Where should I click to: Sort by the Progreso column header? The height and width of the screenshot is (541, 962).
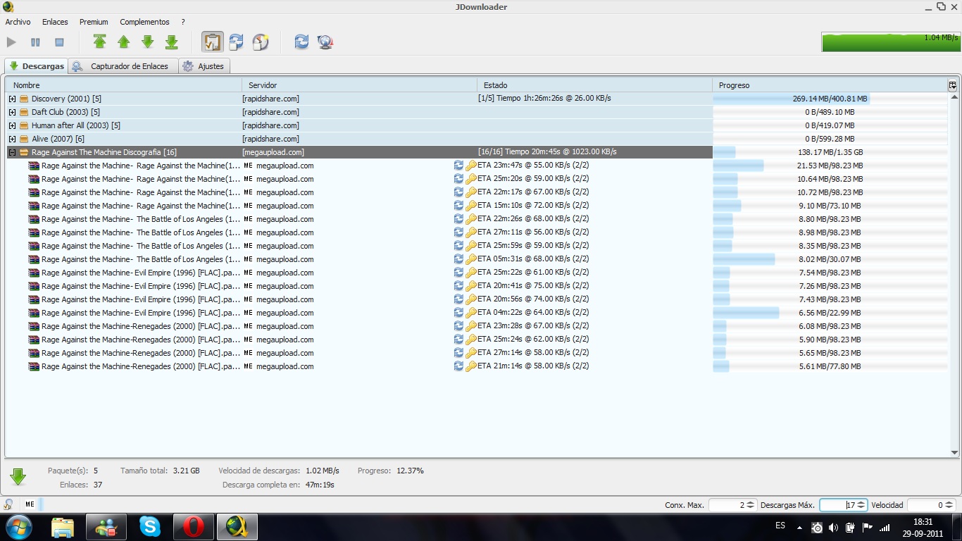(x=830, y=85)
